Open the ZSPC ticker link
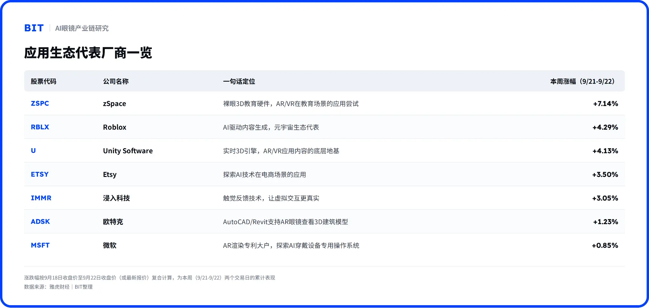 (x=40, y=104)
